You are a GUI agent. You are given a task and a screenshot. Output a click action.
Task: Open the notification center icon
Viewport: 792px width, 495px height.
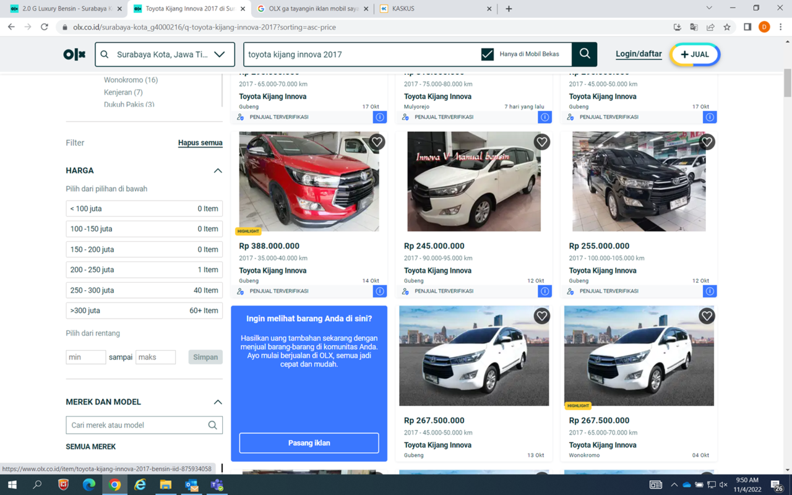(777, 485)
